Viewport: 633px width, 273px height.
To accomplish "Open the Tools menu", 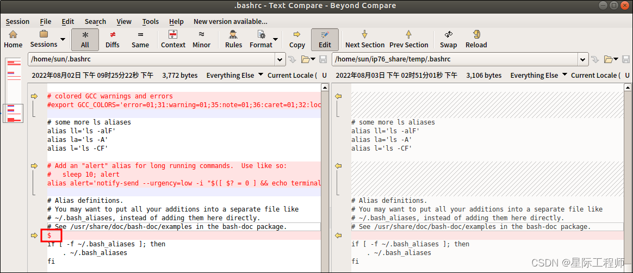I will click(x=151, y=22).
